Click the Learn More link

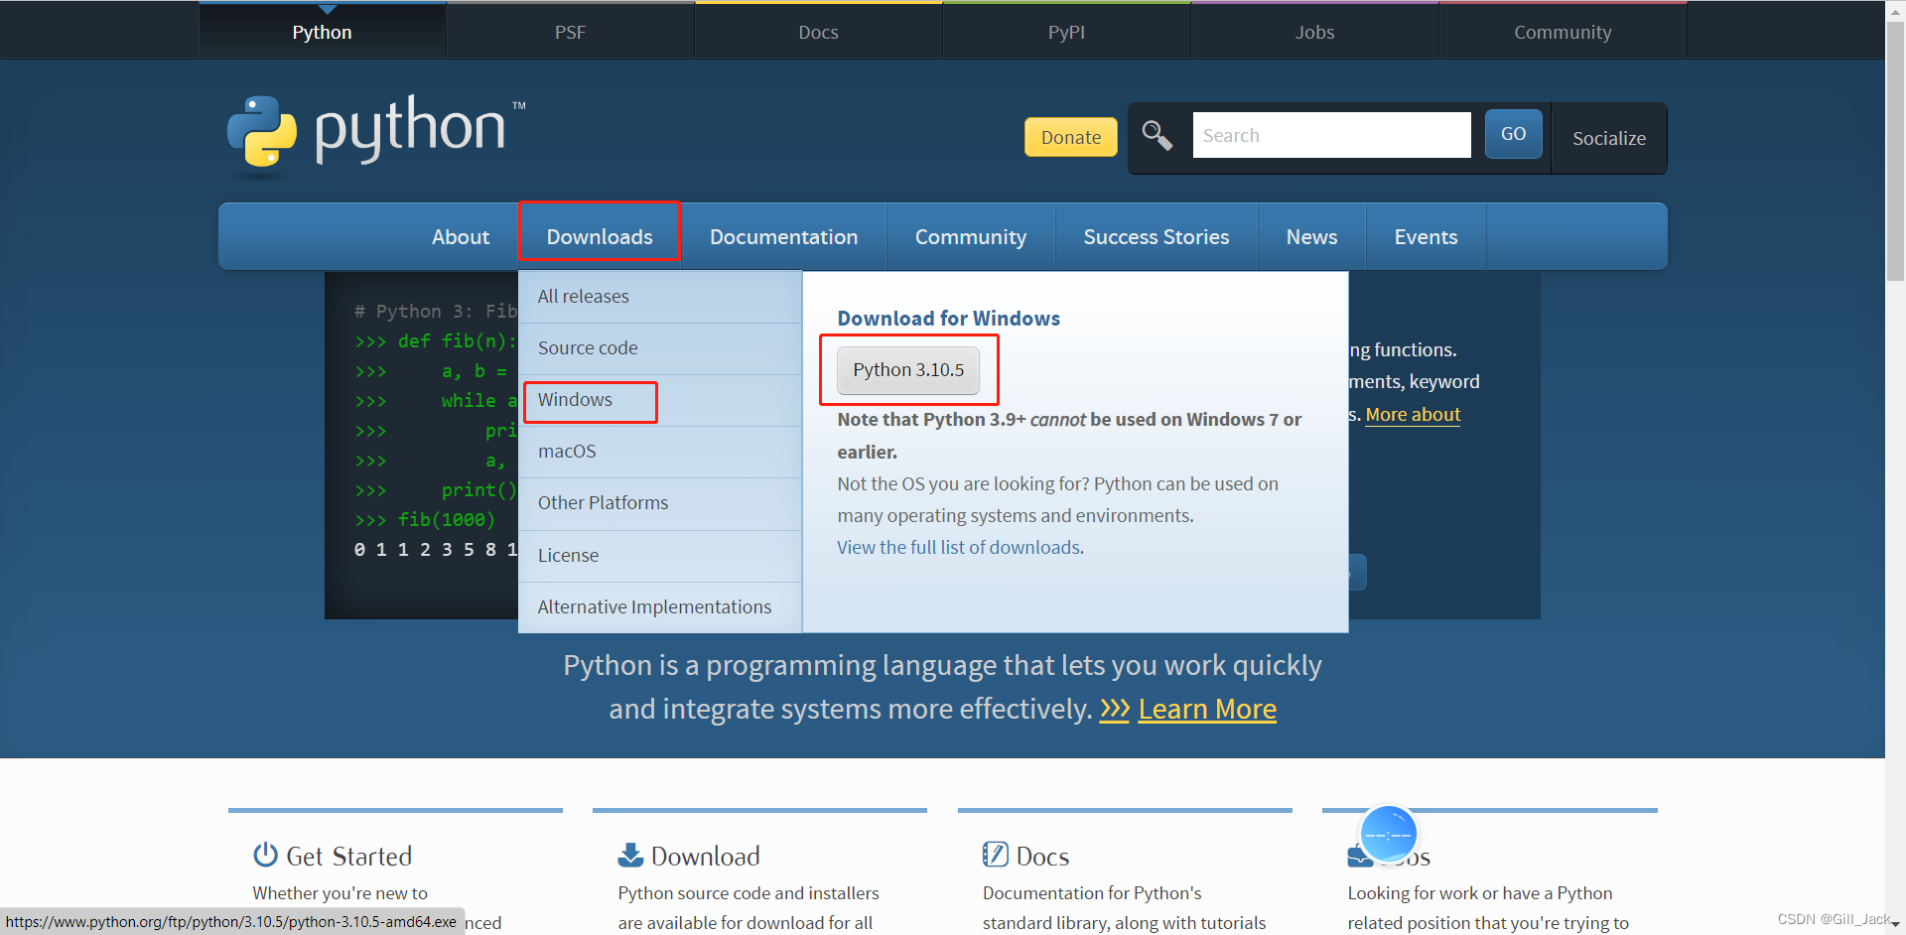[1207, 710]
